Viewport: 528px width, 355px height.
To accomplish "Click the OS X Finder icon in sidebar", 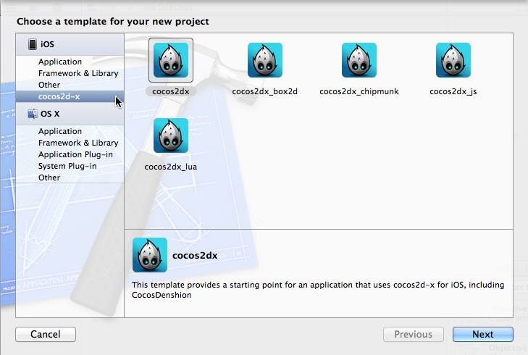I will click(x=33, y=114).
